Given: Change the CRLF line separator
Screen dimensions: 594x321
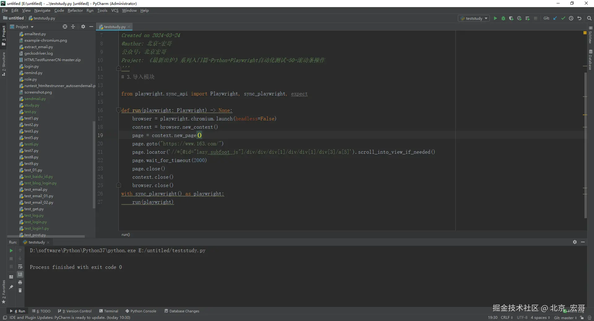Looking at the screenshot, I should 506,318.
